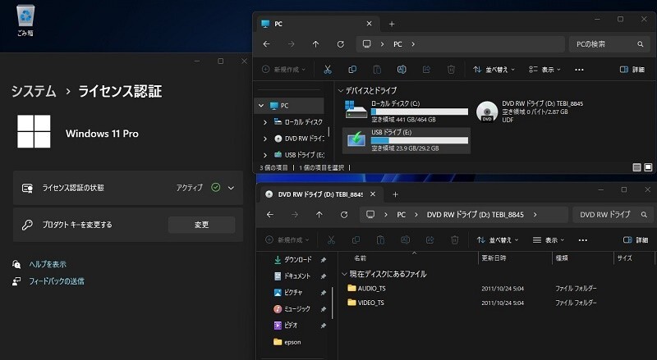657x360 pixels.
Task: Click Share icon in PC window toolbar
Action: point(426,70)
